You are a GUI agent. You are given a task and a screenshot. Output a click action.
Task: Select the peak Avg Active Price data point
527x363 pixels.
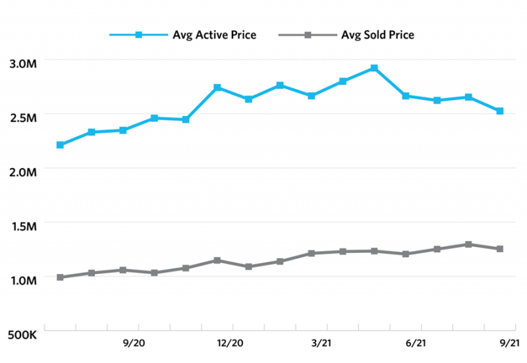tap(374, 69)
